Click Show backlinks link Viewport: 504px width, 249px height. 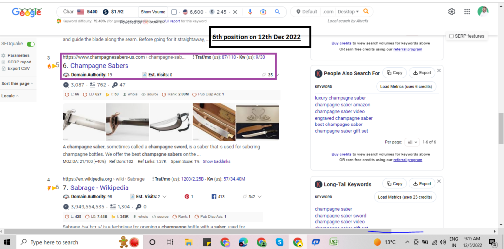click(217, 161)
